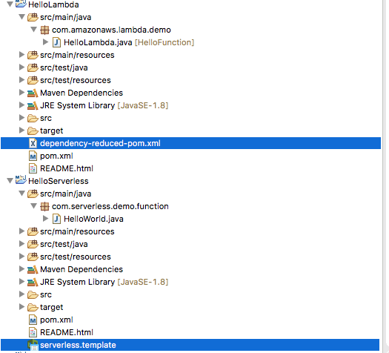Click the target folder icon in HelloLambda
Screen dimensions: 389x353
click(x=33, y=131)
